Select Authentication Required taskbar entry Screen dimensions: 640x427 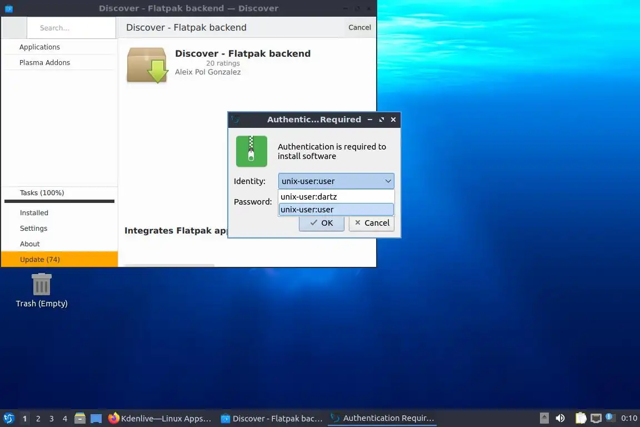click(382, 418)
